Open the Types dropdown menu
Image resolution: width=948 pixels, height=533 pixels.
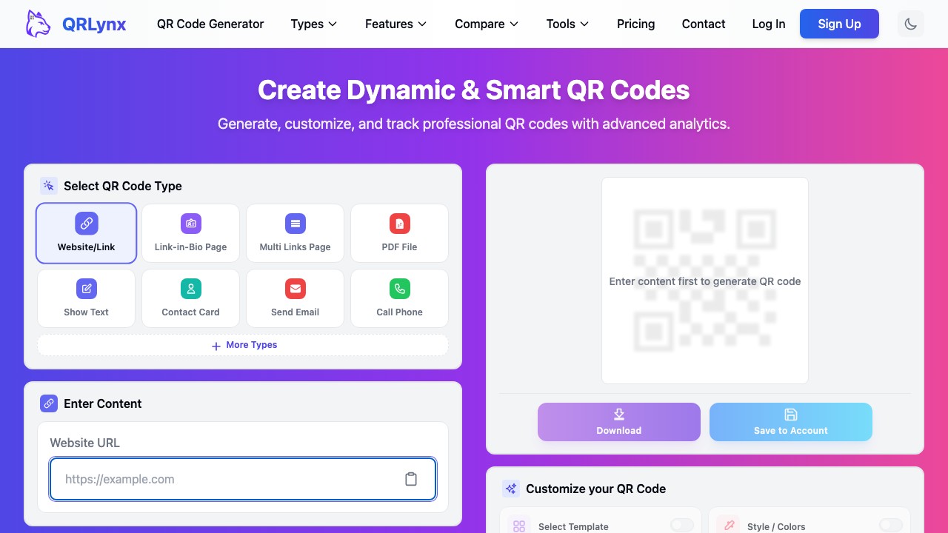(313, 24)
